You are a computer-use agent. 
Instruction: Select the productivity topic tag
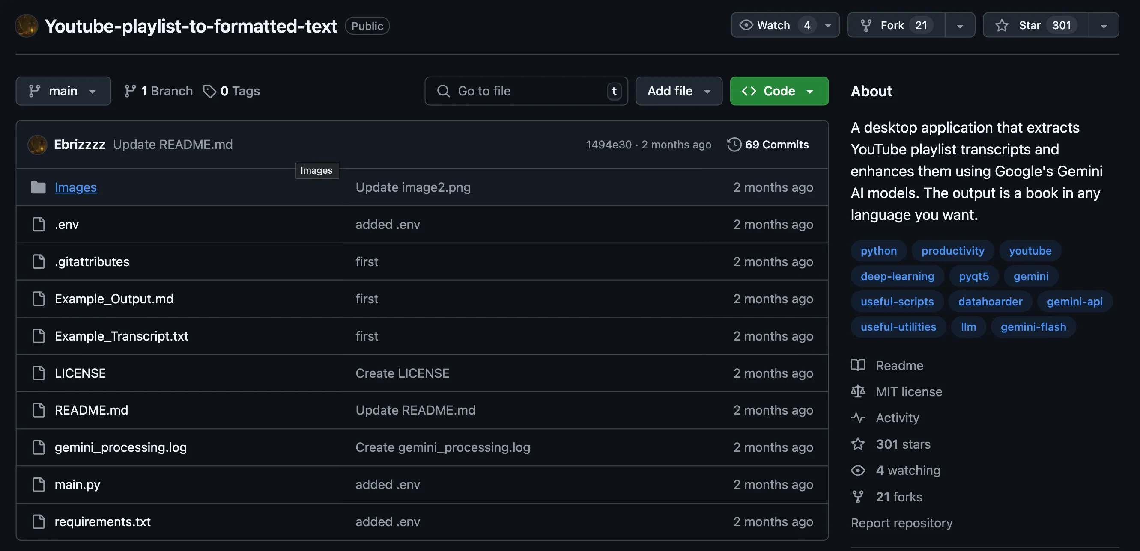pos(953,251)
